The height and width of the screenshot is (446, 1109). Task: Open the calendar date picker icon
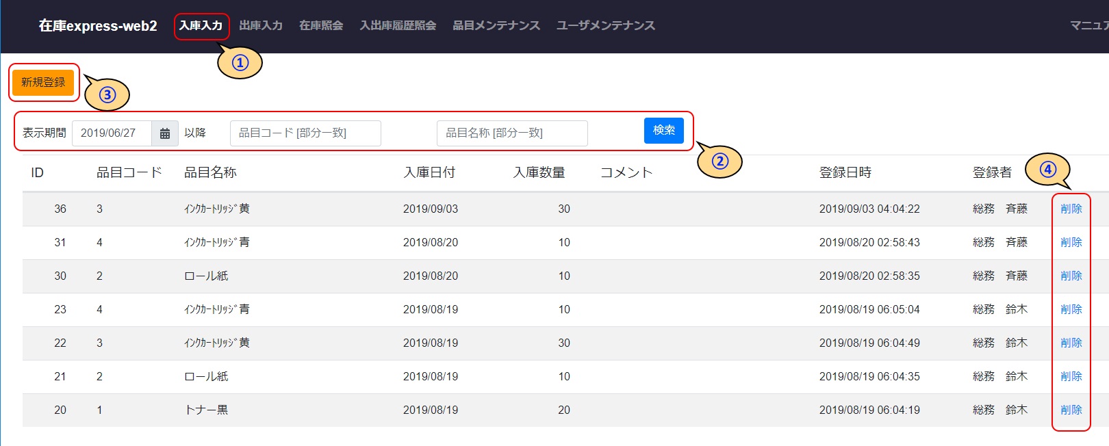click(164, 133)
